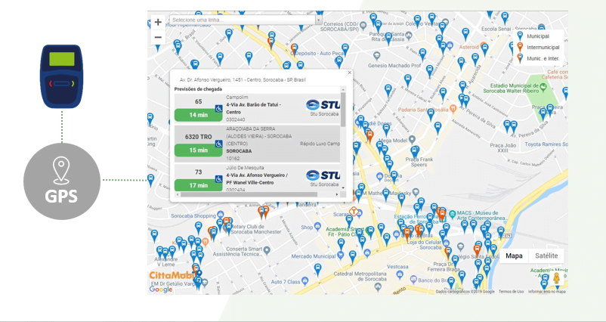Click the Correios mail icon
Screen dimensions: 606x322
[363, 26]
